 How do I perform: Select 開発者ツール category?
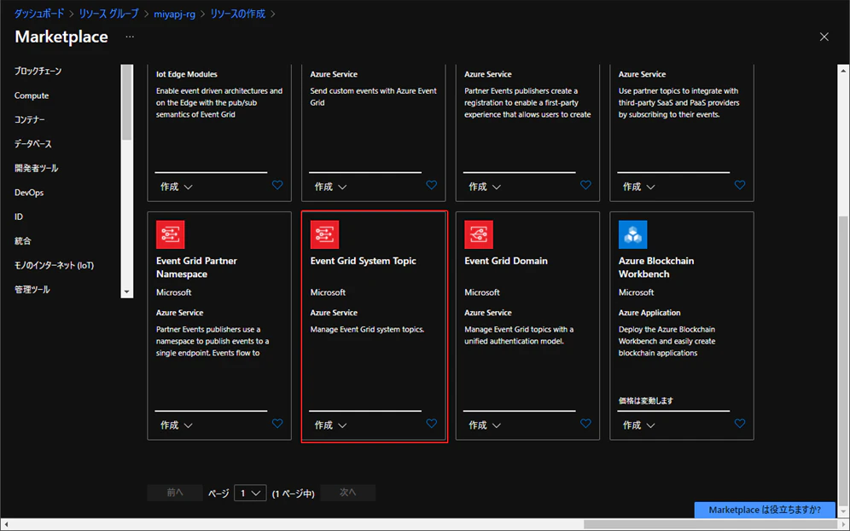pyautogui.click(x=37, y=169)
